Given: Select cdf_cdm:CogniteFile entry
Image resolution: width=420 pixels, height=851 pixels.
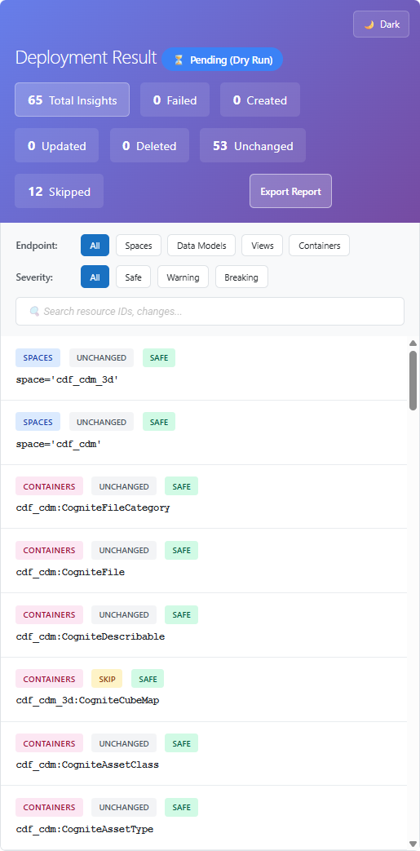Looking at the screenshot, I should point(70,572).
